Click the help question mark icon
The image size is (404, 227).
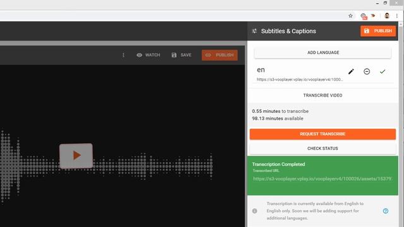point(386,211)
